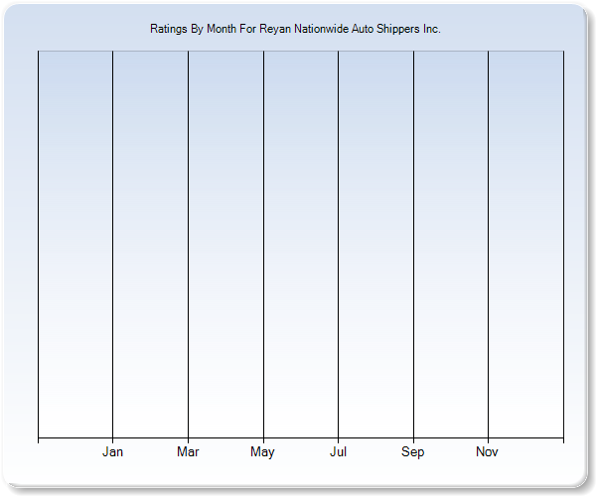Click the May axis label
The image size is (596, 496).
coord(263,452)
